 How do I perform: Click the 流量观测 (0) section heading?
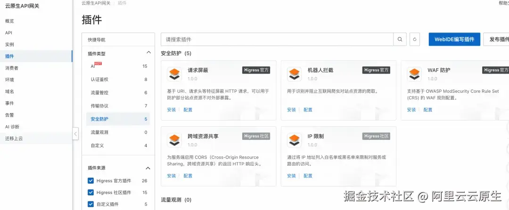[x=176, y=200]
